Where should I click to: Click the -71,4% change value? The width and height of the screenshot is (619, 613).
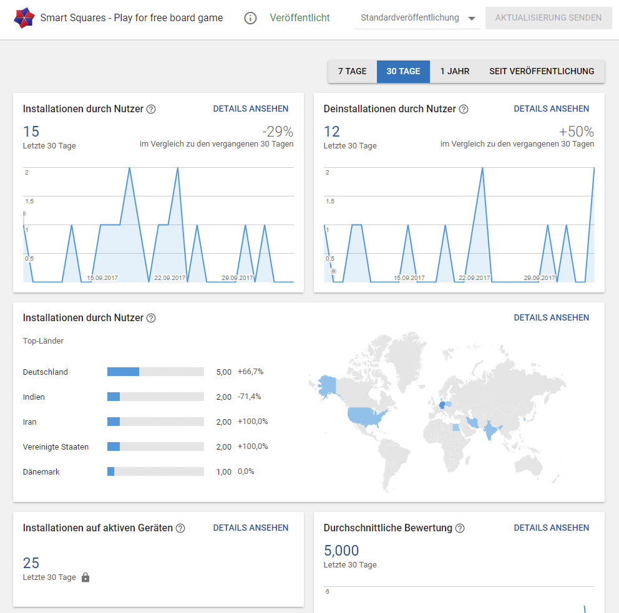(x=249, y=397)
